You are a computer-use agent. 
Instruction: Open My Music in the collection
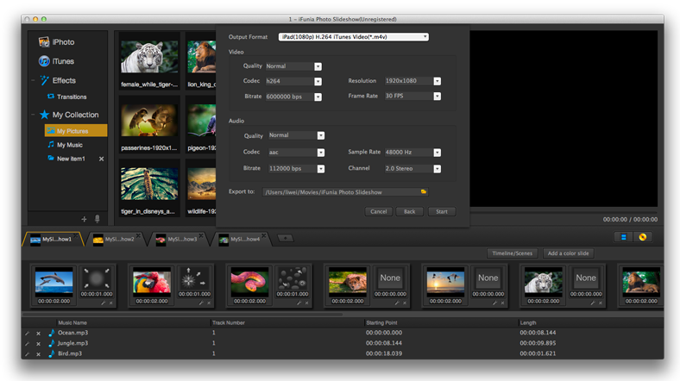pyautogui.click(x=65, y=145)
